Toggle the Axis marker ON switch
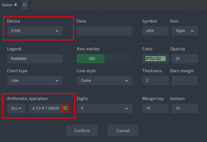 (104, 59)
